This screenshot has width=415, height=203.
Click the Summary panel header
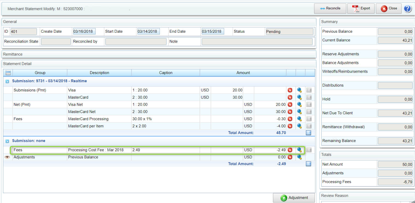tap(367, 22)
